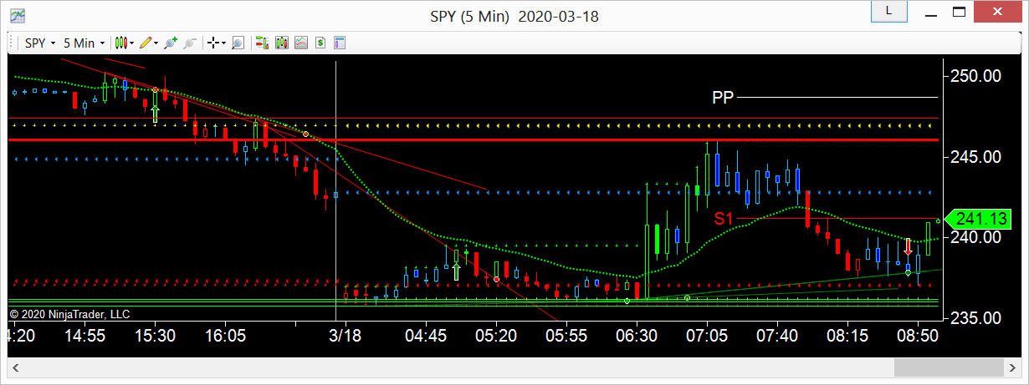Click the toolbar drag grip handle
This screenshot has height=385, width=1029.
pyautogui.click(x=13, y=43)
